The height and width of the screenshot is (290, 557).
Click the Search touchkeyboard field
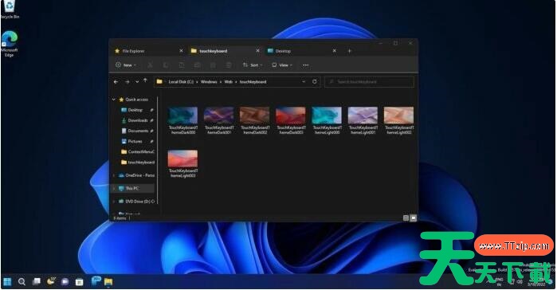click(370, 81)
